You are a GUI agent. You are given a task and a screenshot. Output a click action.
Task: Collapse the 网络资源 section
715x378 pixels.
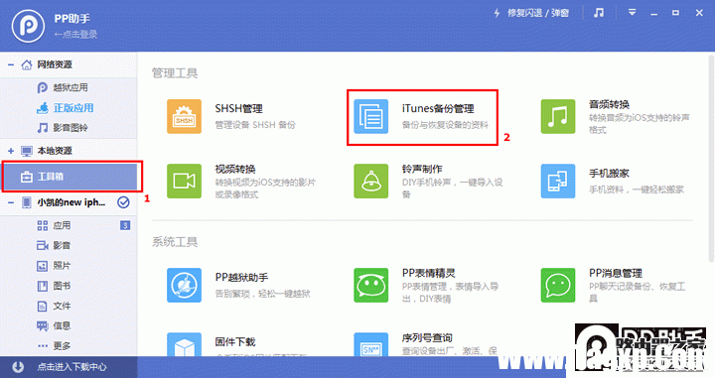pos(11,64)
